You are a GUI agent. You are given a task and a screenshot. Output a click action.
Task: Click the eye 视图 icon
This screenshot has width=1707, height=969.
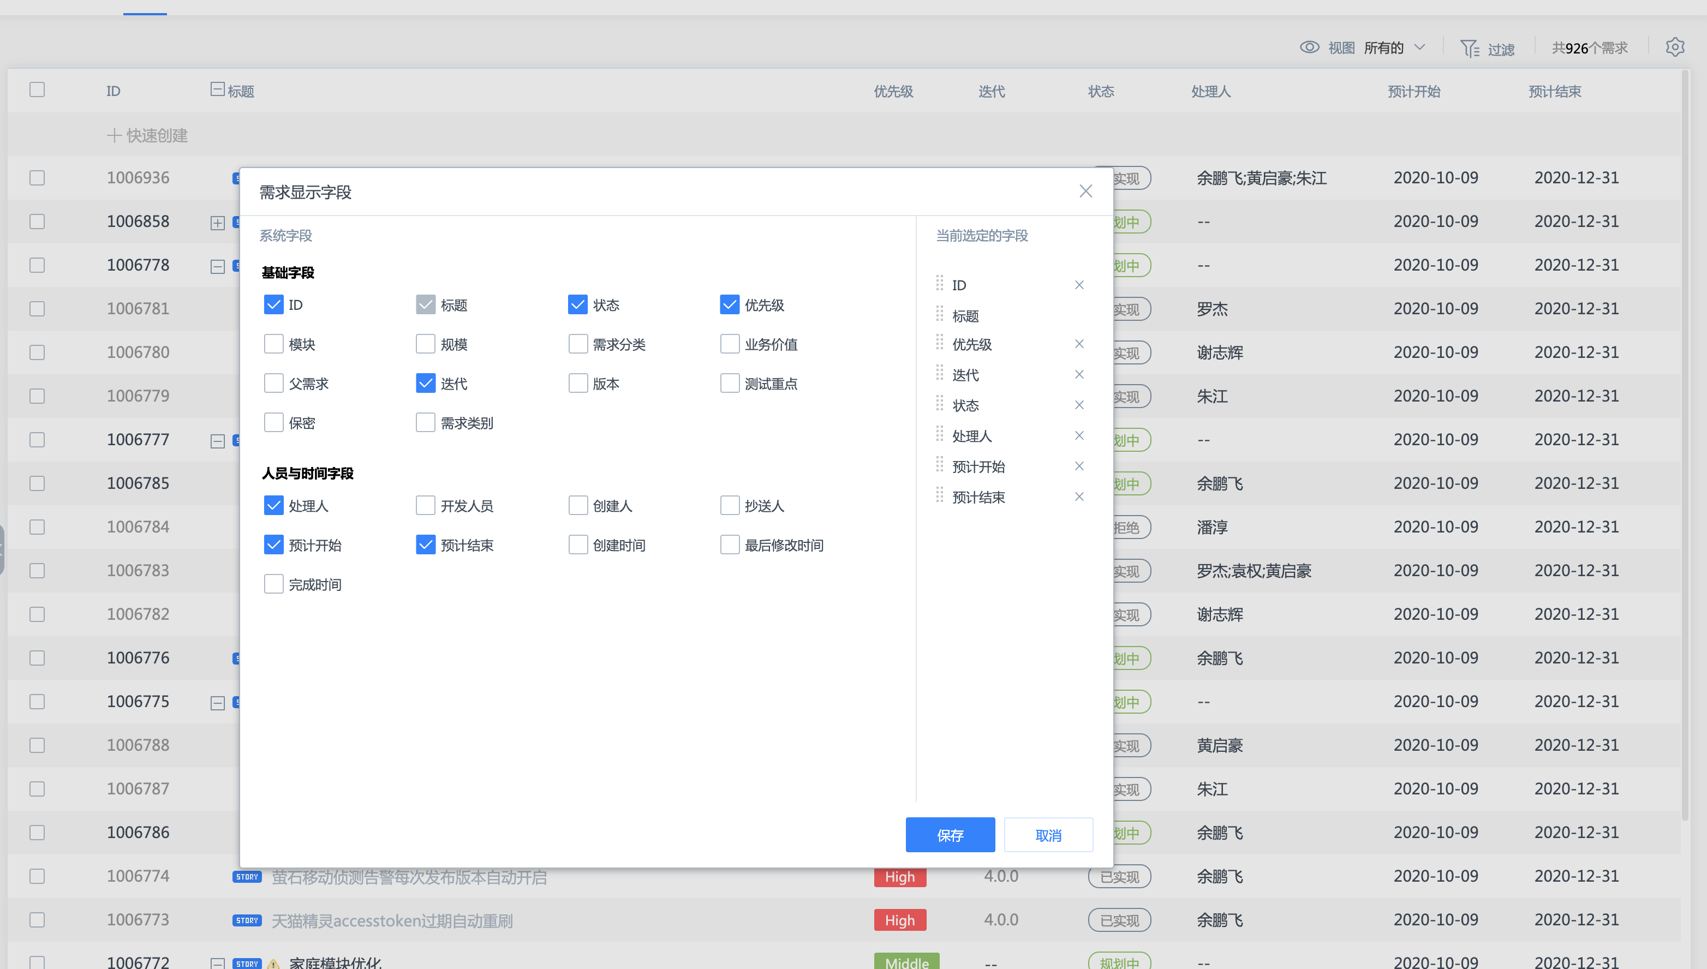click(1309, 47)
